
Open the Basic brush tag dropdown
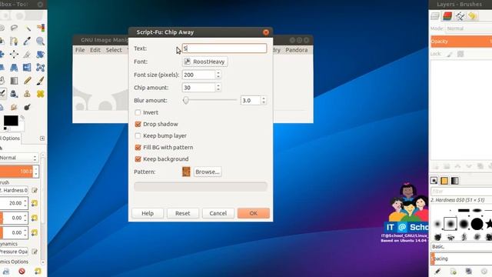click(461, 246)
